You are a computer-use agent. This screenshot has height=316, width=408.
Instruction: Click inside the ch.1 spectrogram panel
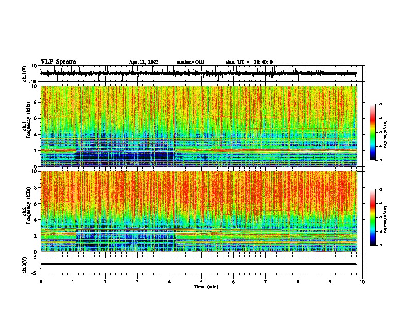(x=198, y=126)
